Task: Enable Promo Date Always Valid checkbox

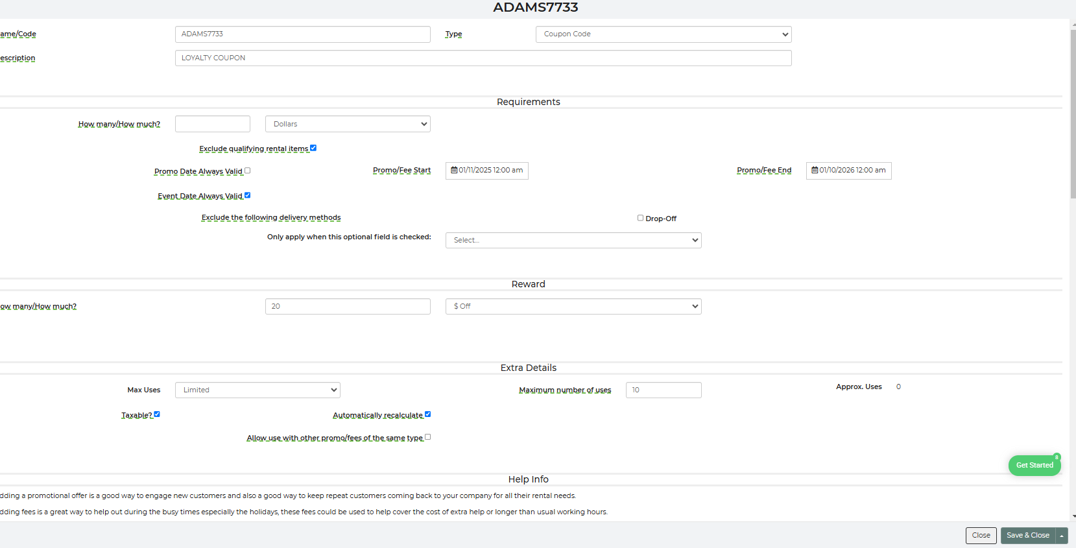Action: [x=247, y=171]
